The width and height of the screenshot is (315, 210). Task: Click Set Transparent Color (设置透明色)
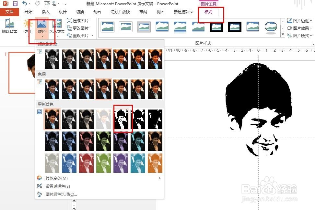(99, 186)
